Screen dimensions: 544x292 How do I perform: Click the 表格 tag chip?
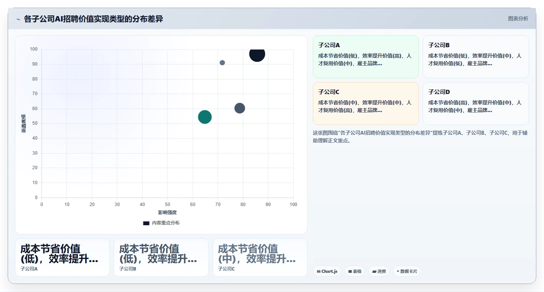point(355,271)
